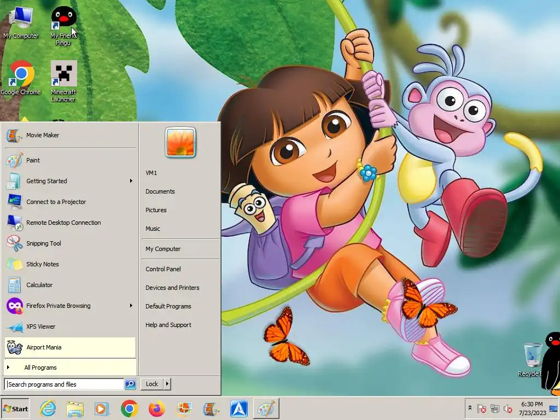Open the Photo Gallery icon in the taskbar
Image resolution: width=560 pixels, height=420 pixels.
184,409
